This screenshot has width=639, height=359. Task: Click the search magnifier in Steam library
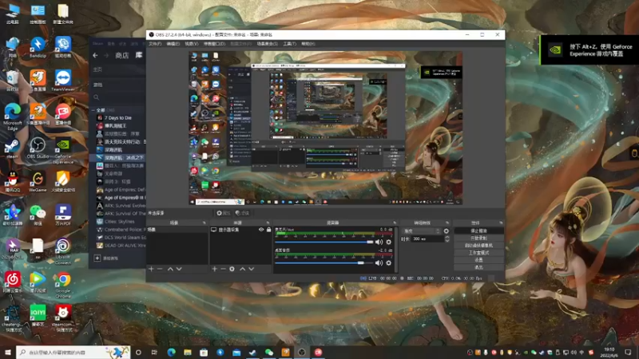[x=97, y=97]
